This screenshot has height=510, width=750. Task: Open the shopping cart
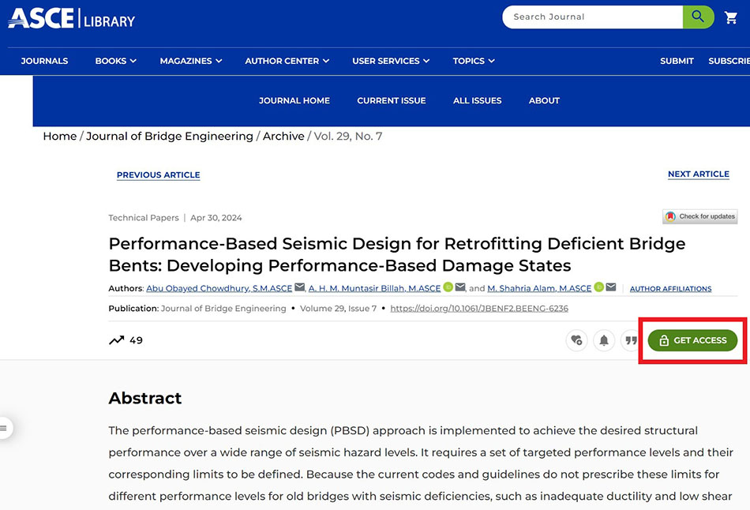coord(731,17)
